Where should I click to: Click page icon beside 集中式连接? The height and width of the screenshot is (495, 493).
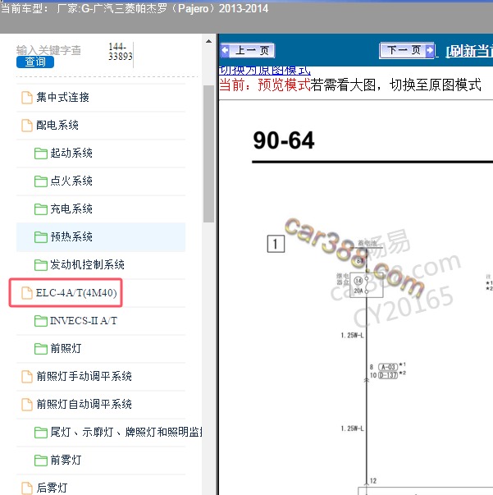(27, 98)
